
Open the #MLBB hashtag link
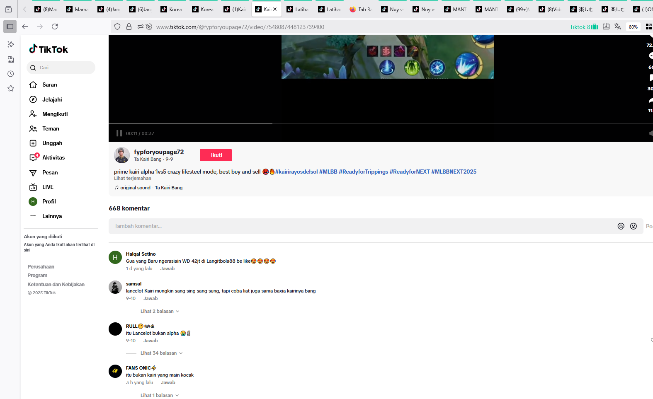pyautogui.click(x=328, y=172)
